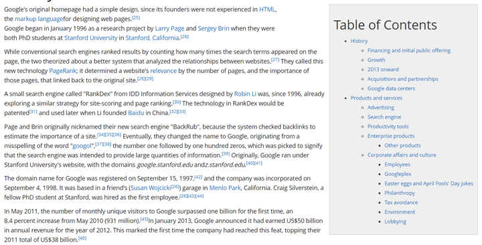Jump to Productivity tools section

(388, 127)
